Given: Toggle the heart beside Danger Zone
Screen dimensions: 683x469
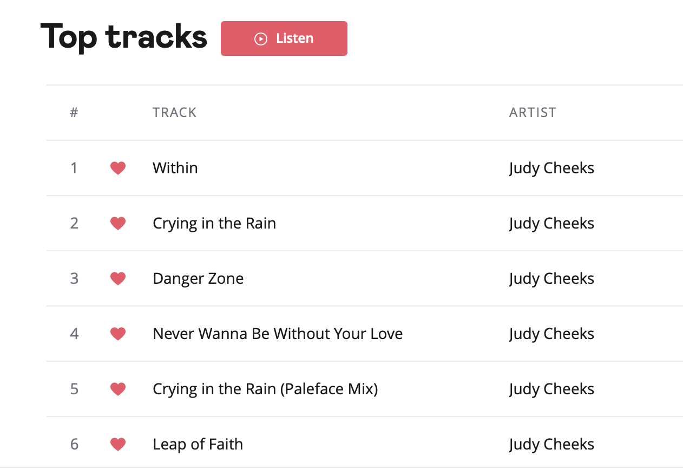Looking at the screenshot, I should coord(118,279).
